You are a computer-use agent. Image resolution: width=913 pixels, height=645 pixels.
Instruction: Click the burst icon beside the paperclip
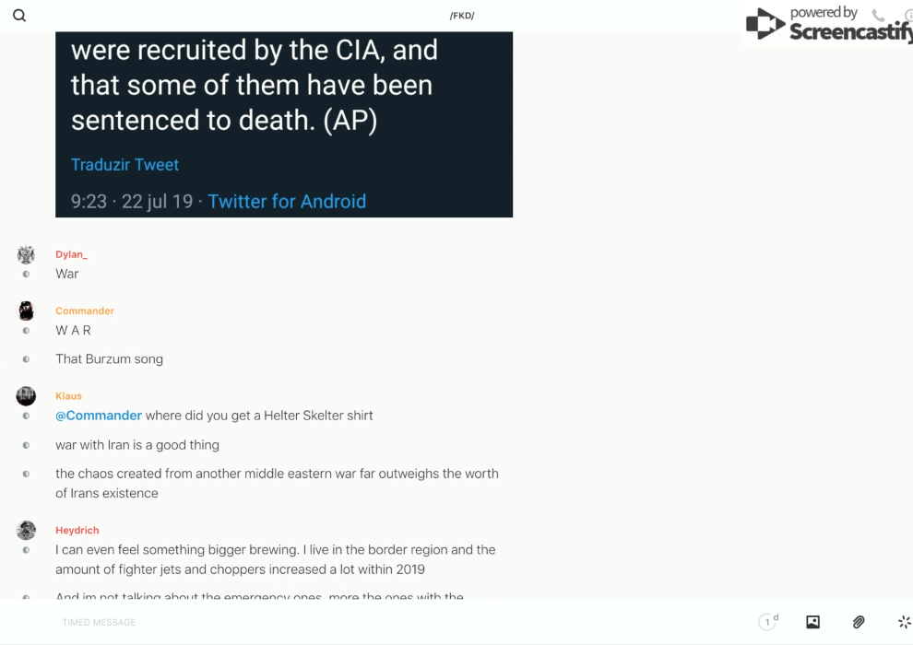904,622
